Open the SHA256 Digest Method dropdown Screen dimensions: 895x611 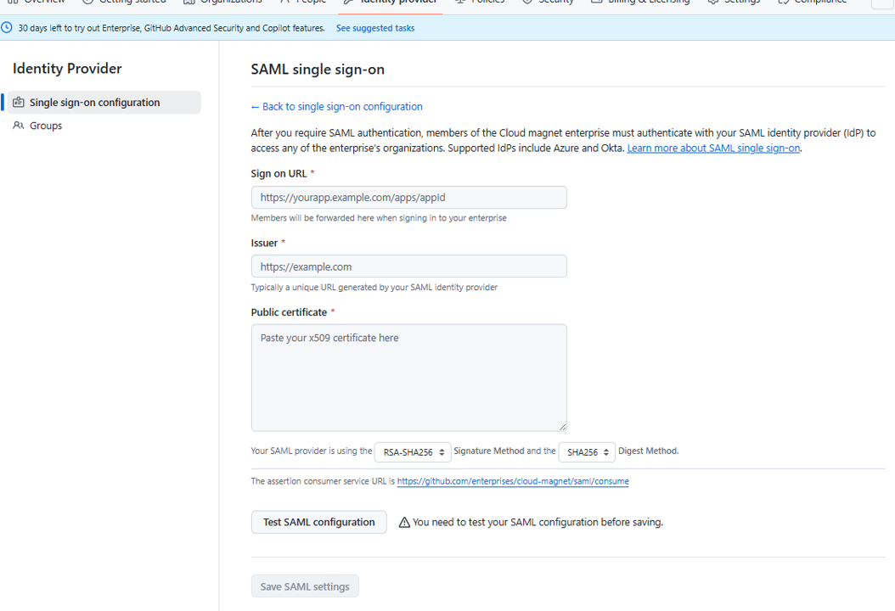pyautogui.click(x=587, y=451)
